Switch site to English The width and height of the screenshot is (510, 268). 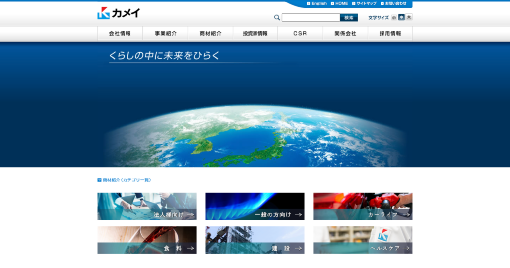[x=317, y=3]
